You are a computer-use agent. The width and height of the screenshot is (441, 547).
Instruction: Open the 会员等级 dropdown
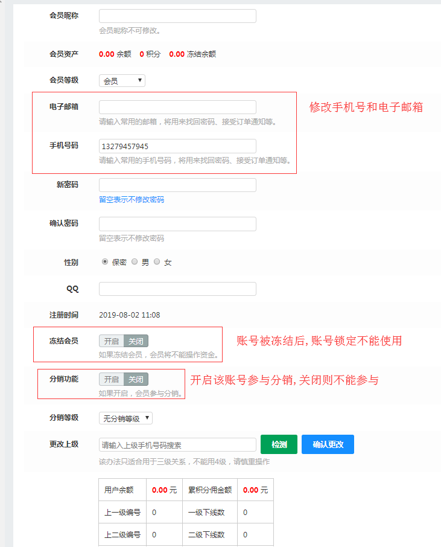click(x=122, y=80)
